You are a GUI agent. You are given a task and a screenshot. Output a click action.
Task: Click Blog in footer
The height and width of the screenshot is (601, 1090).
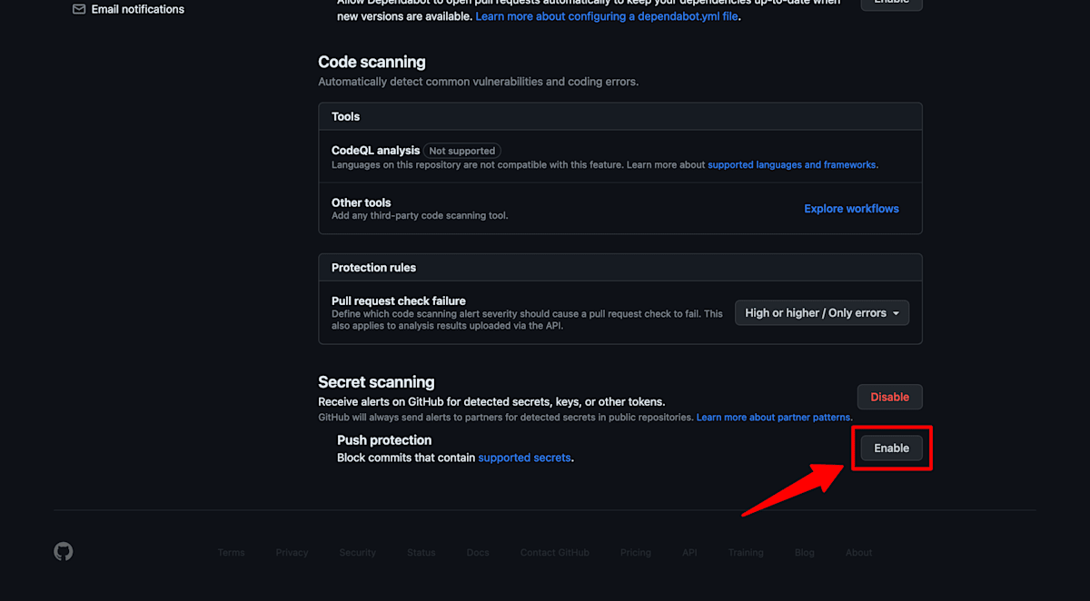tap(805, 553)
